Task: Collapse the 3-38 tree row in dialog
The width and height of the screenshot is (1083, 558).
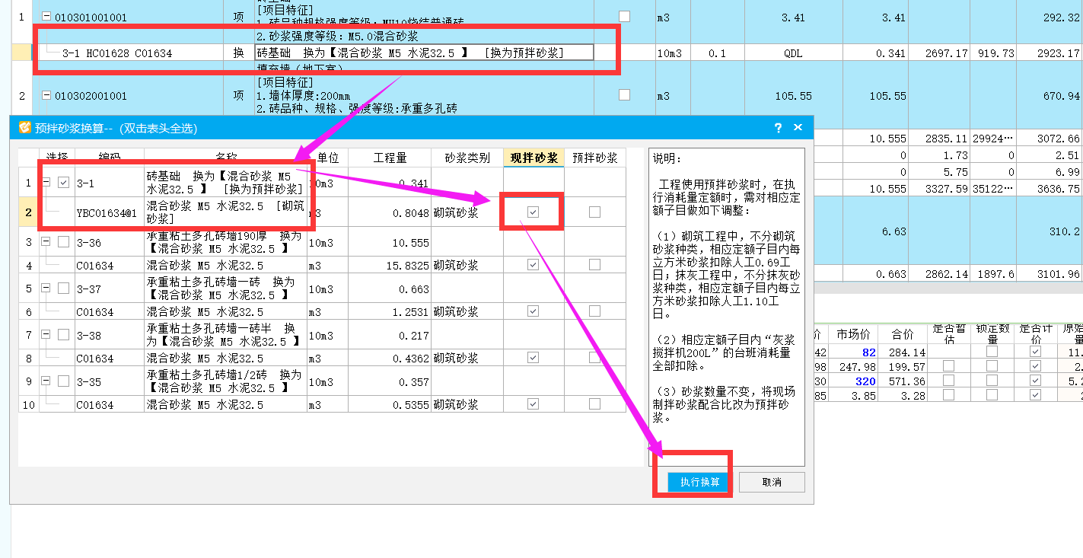Action: click(46, 335)
